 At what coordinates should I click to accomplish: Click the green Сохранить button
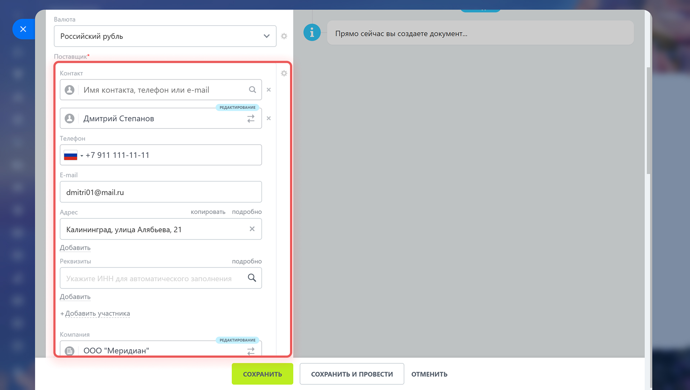(262, 374)
